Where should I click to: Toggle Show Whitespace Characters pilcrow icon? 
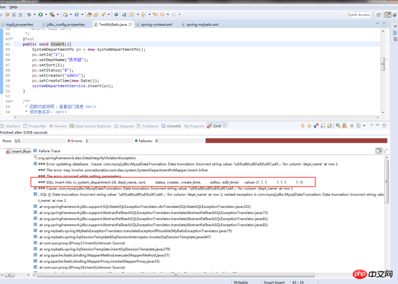pos(20,14)
